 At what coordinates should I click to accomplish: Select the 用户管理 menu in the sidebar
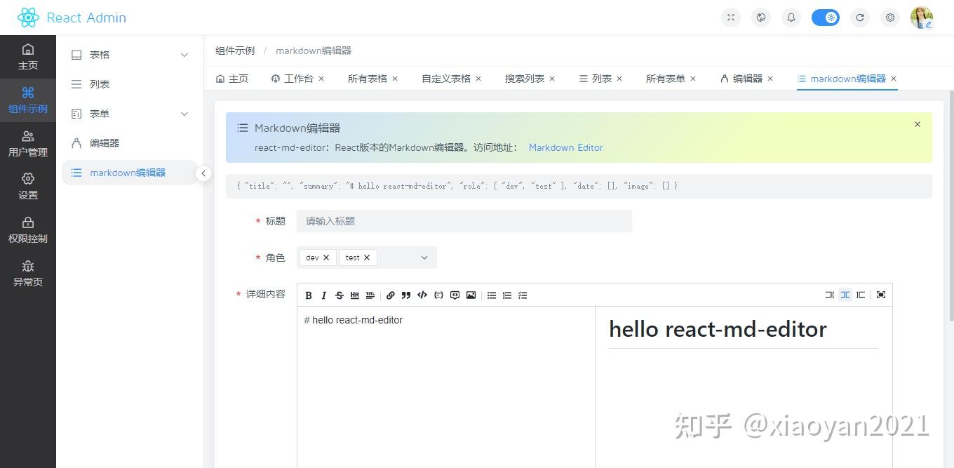coord(28,142)
